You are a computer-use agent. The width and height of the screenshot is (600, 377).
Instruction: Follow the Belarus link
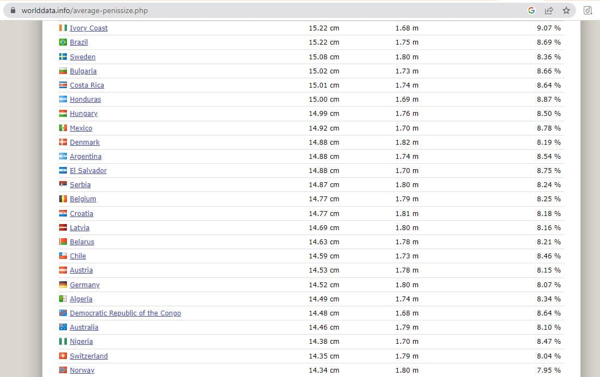pyautogui.click(x=82, y=242)
